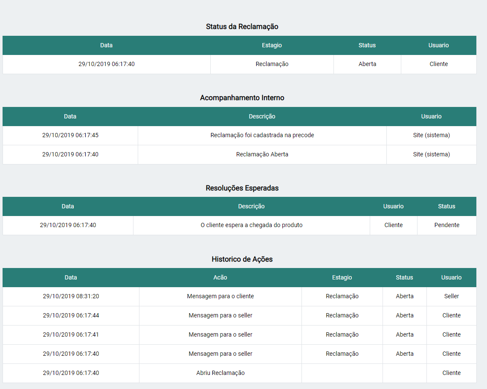This screenshot has height=389, width=487.
Task: Click the Estagio header in Status da Reclamação table
Action: pos(272,45)
